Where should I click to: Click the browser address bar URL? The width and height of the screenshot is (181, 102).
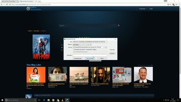click(x=31, y=5)
